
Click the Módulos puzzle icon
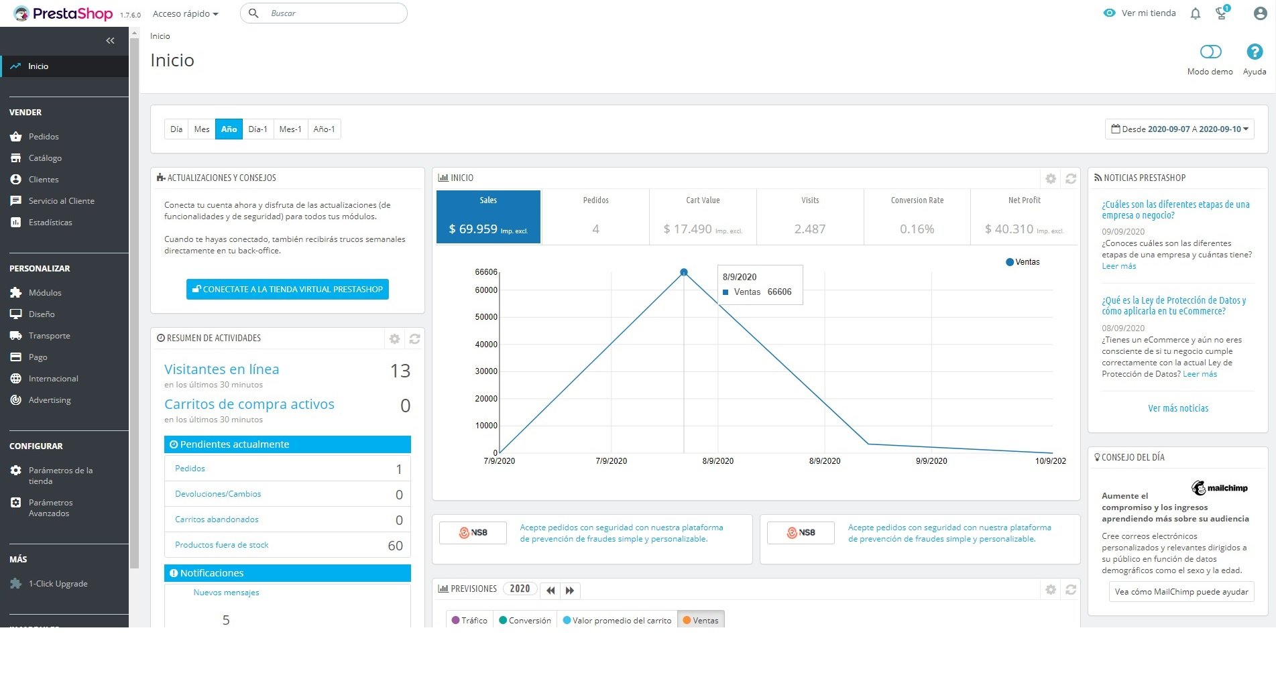click(16, 293)
